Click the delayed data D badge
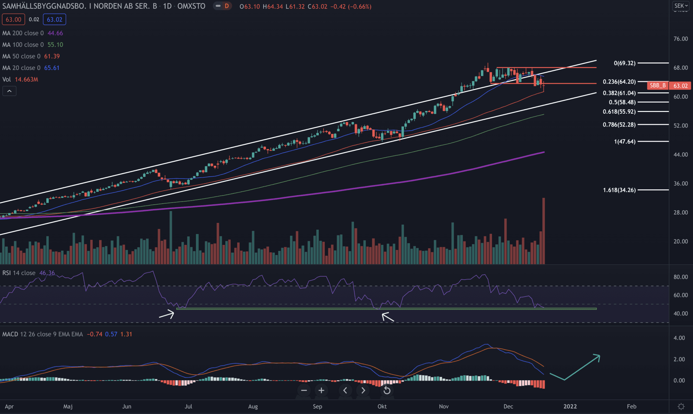Viewport: 693px width, 414px height. (227, 6)
